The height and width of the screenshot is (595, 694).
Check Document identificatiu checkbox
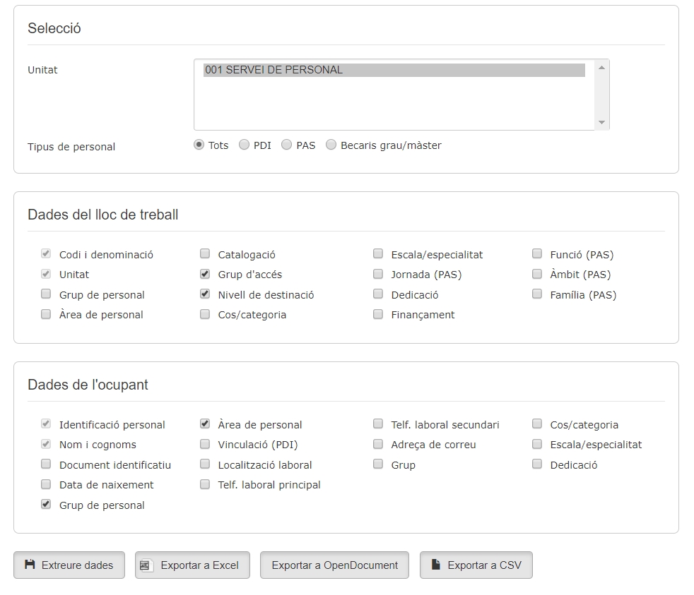[x=46, y=464]
